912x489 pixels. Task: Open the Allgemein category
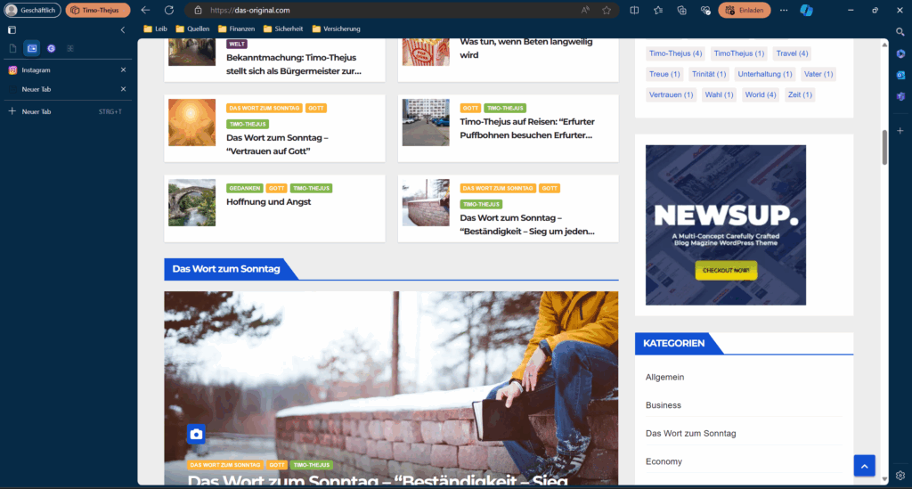click(664, 377)
